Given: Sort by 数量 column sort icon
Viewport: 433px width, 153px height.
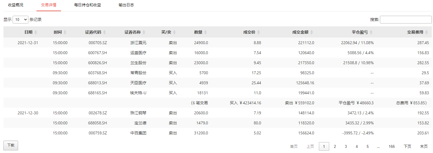Looking at the screenshot, I should [x=205, y=32].
